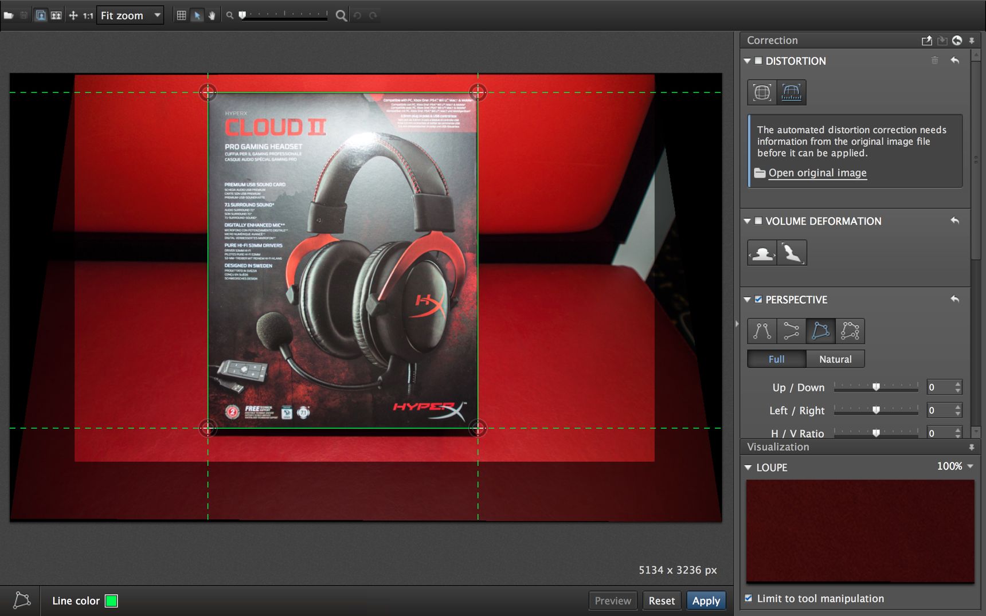986x616 pixels.
Task: Choose Natural perspective mode
Action: (x=835, y=359)
